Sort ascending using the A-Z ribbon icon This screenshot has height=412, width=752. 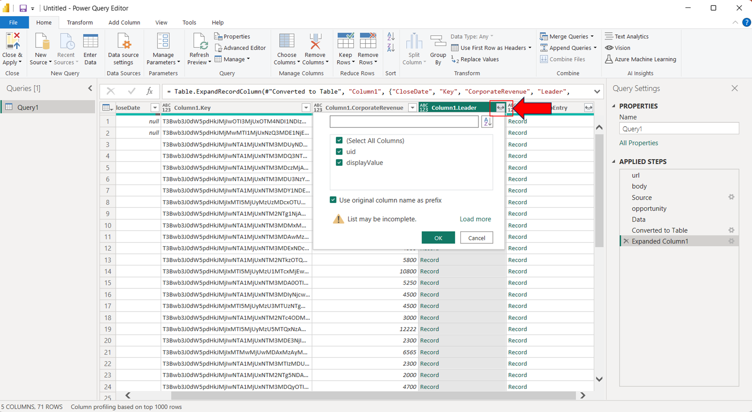tap(391, 36)
